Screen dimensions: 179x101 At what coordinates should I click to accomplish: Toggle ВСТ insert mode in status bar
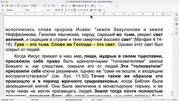pyautogui.click(x=93, y=100)
